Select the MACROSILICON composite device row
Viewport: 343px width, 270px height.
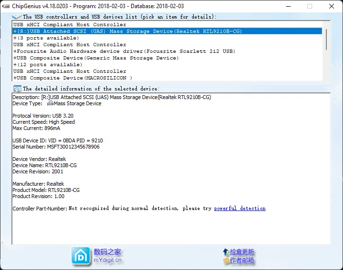click(x=167, y=78)
